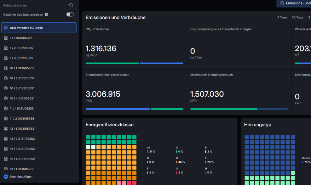Screen dimensions: 311x185
Task: Toggle Geplante Gebäude anzeigen switch
Action: pos(70,14)
